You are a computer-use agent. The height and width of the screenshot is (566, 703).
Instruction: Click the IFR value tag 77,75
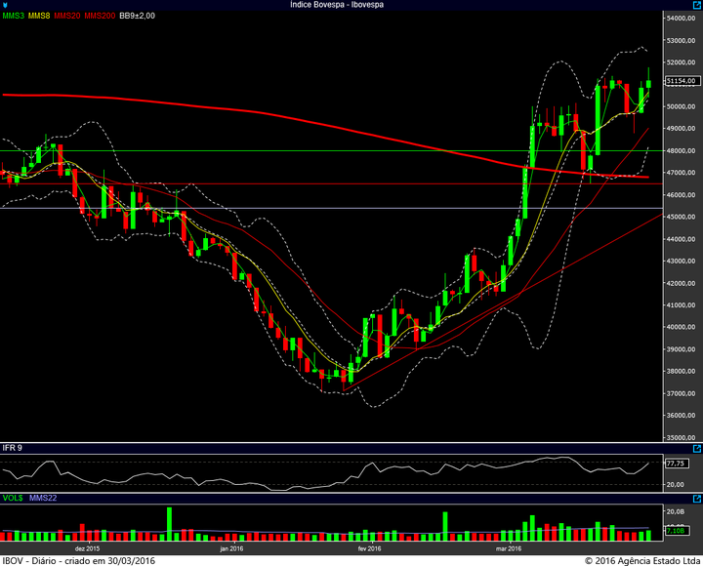(677, 464)
